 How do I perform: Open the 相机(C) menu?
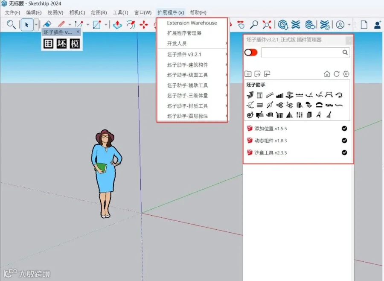pyautogui.click(x=77, y=12)
